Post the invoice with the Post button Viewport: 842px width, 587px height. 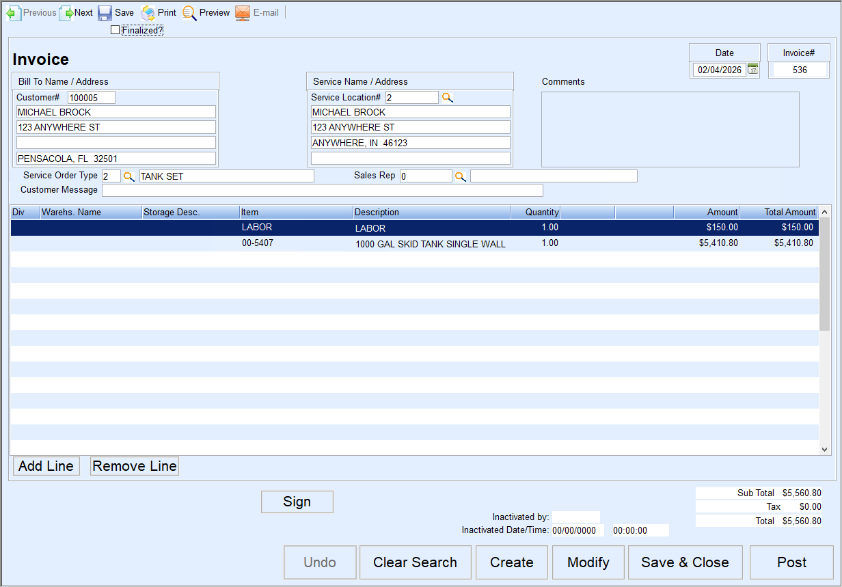[791, 562]
